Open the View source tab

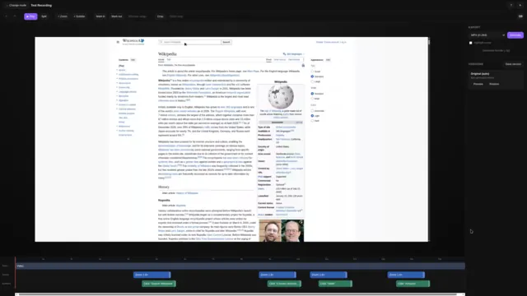pyautogui.click(x=280, y=60)
